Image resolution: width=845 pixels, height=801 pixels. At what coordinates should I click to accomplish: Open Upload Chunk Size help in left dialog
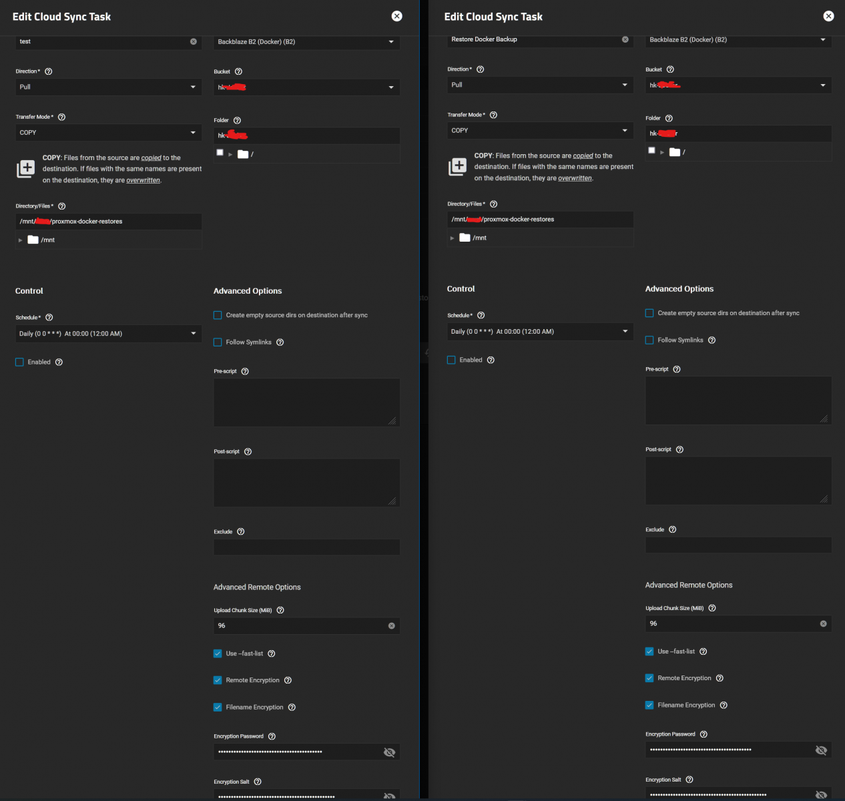280,610
